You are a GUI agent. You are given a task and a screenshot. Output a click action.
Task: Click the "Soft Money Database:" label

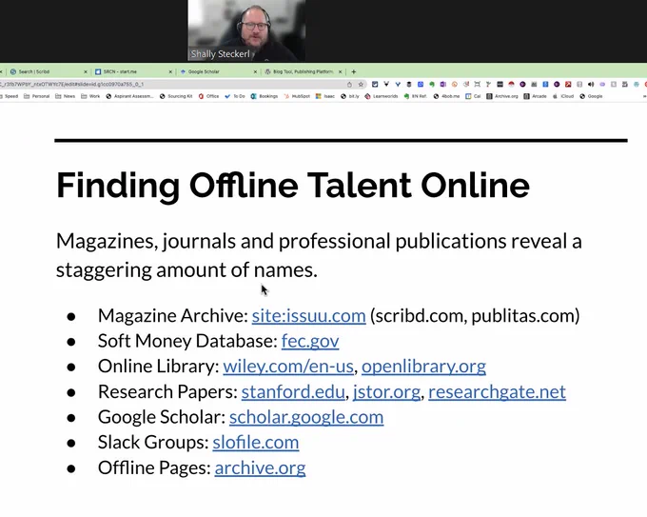187,342
